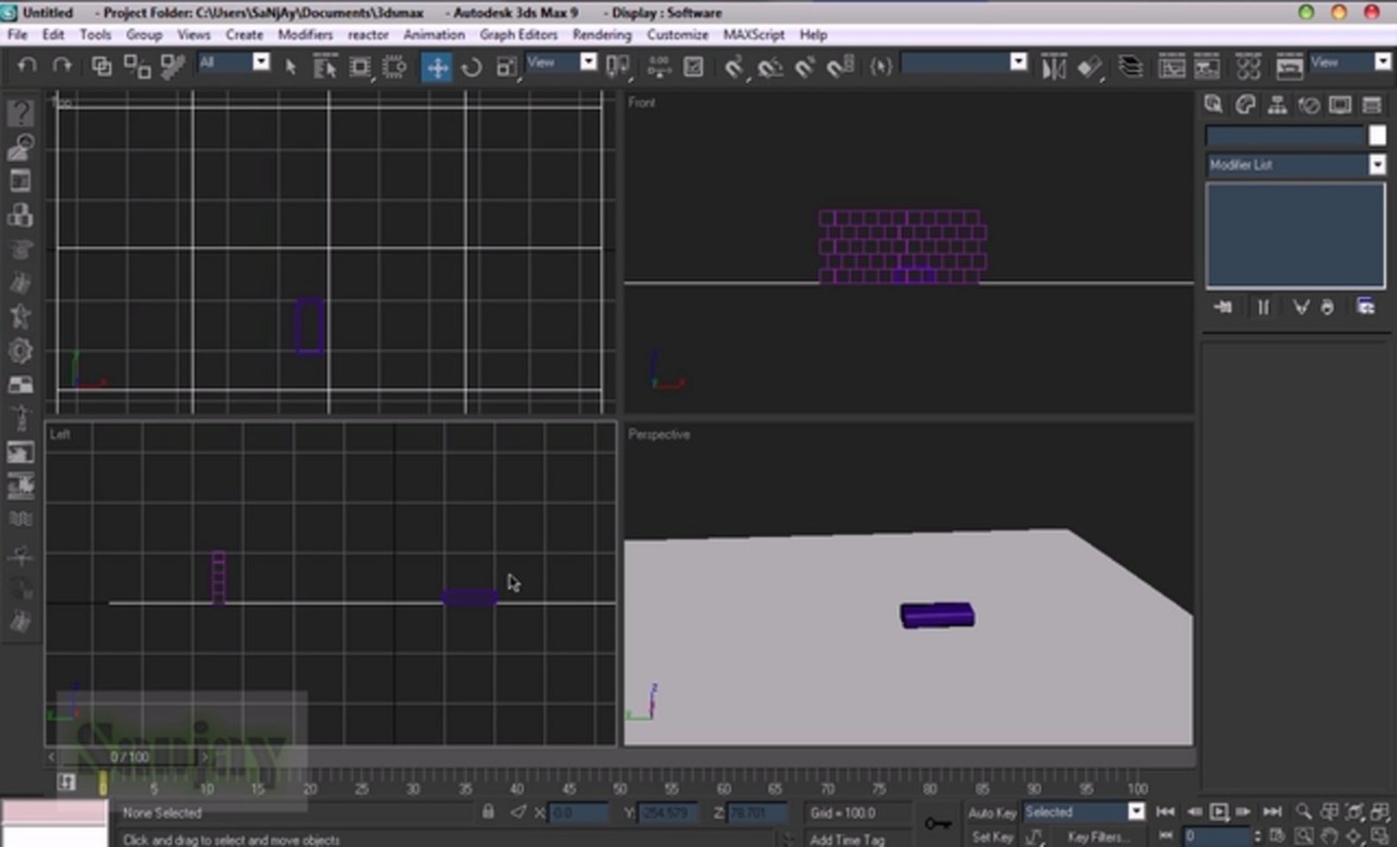Toggle the selection lock padlock
Screen dimensions: 1397x847
click(x=488, y=811)
